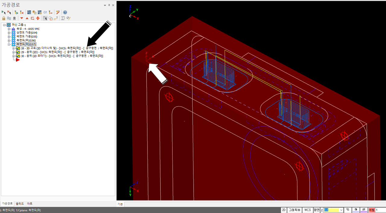
Task: Expand operation 29 윤곽 (2D)
Action: 14,52
